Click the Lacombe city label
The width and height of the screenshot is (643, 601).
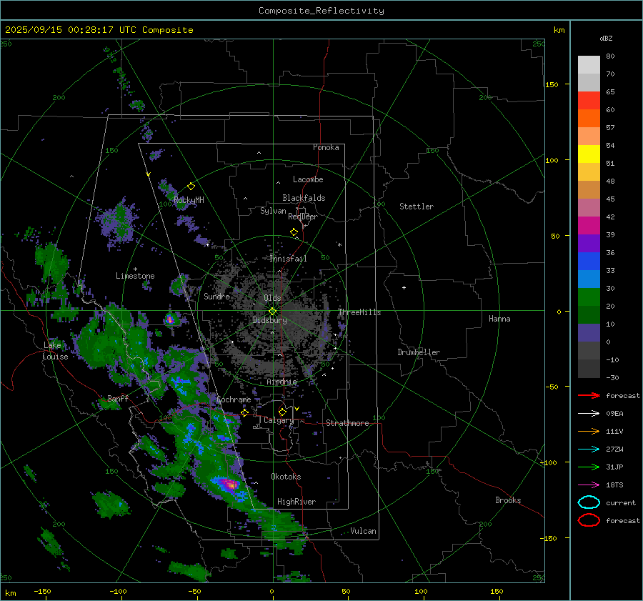click(x=308, y=179)
